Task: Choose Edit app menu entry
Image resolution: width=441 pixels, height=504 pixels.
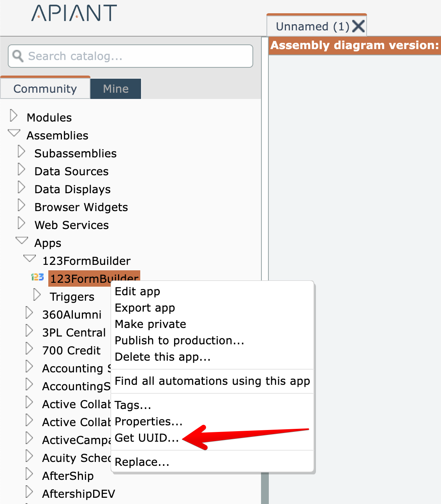Action: click(138, 291)
